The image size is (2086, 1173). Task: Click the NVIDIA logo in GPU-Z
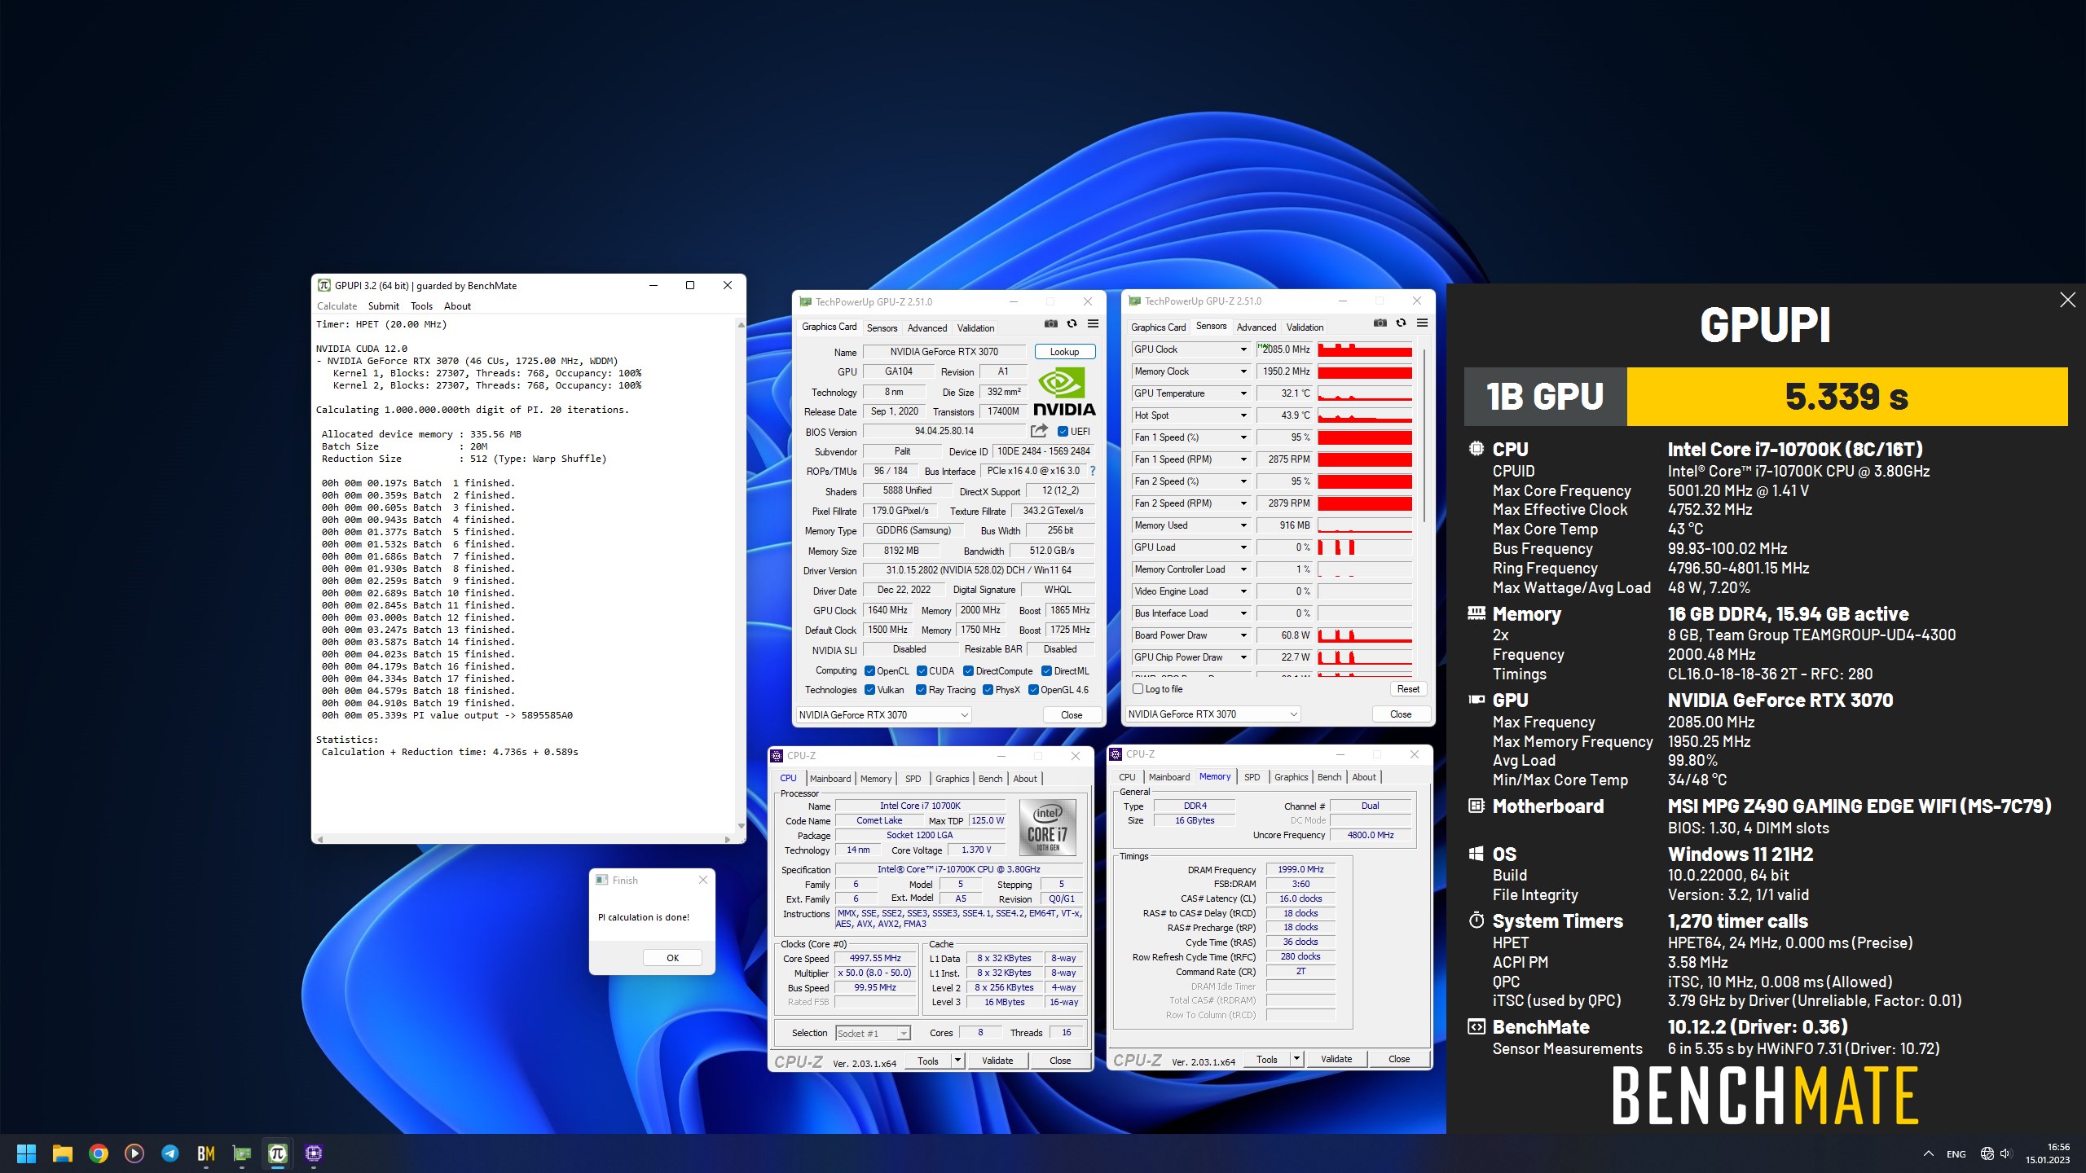pyautogui.click(x=1064, y=392)
